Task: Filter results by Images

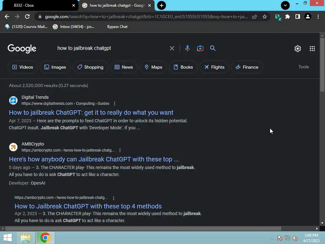Action: point(55,67)
